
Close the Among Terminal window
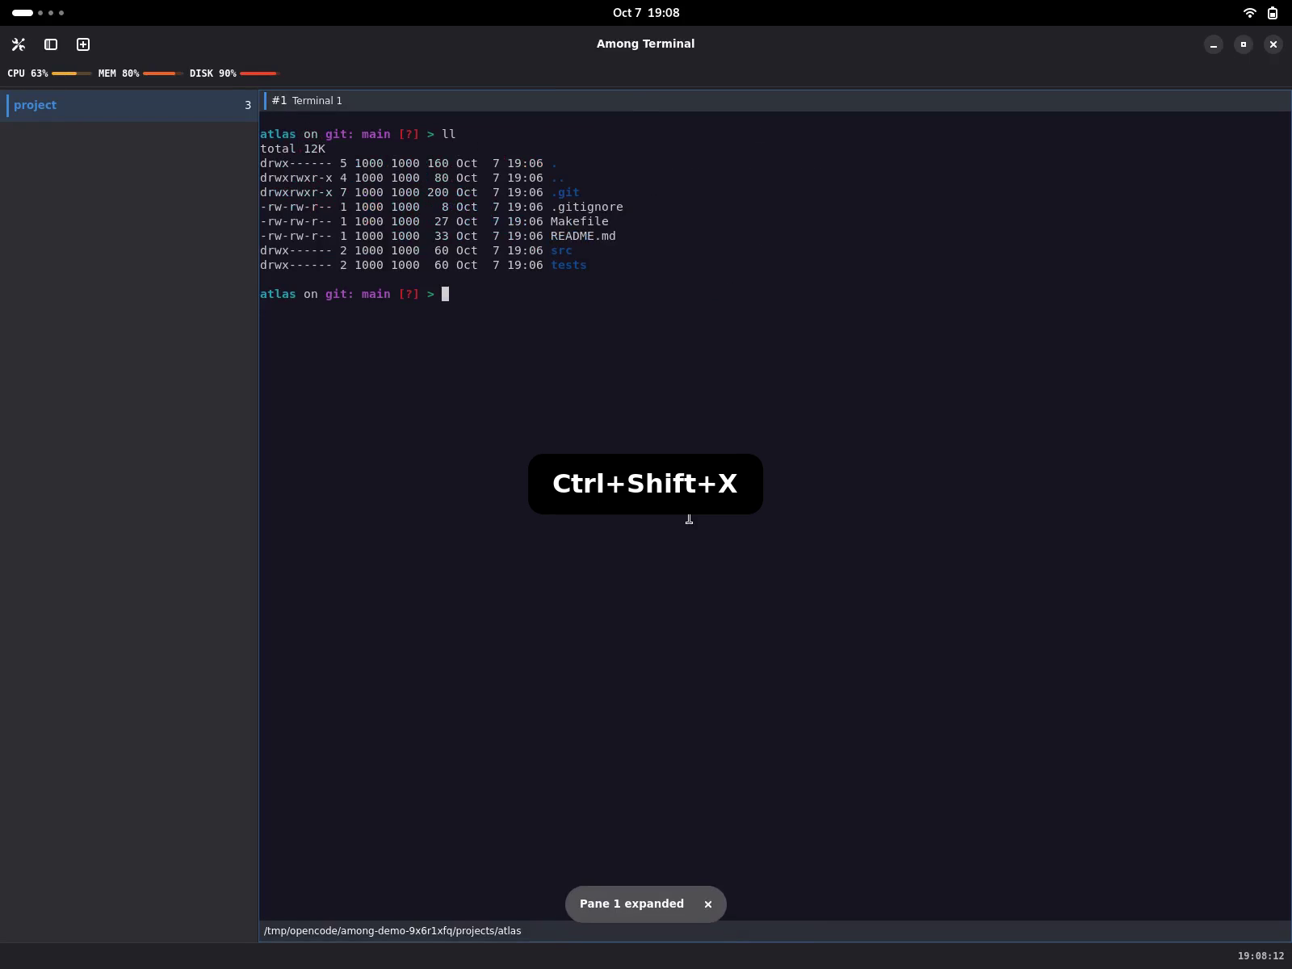point(1273,44)
